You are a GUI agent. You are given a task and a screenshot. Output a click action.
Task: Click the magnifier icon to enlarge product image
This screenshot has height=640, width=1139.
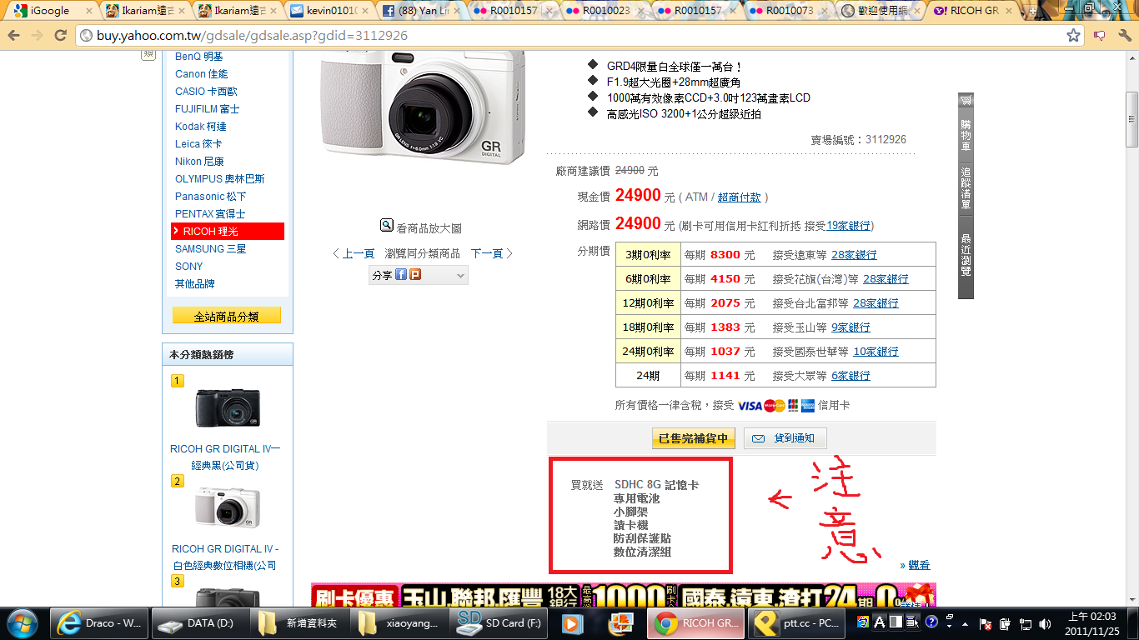tap(387, 226)
